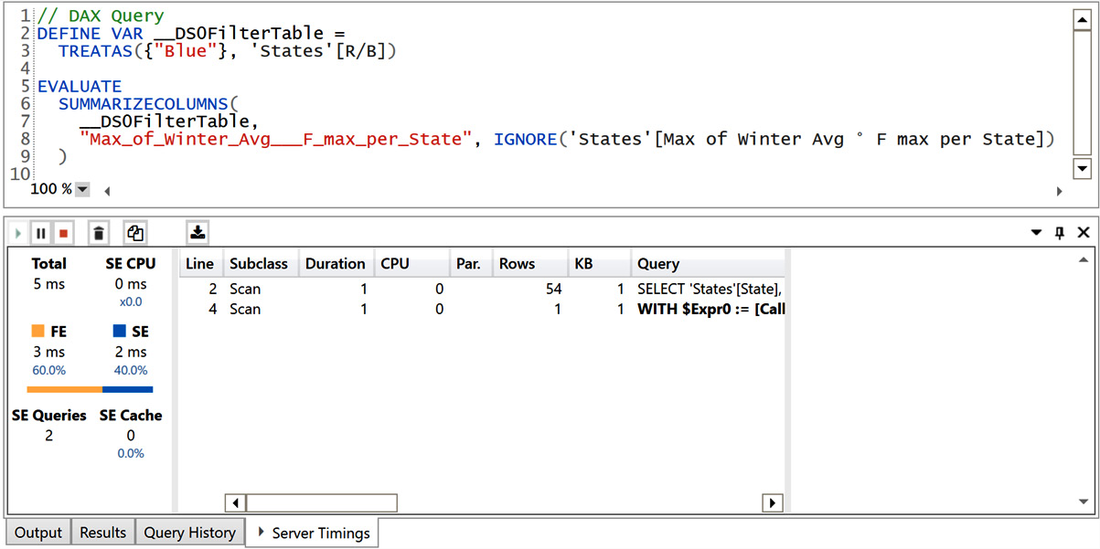
Task: Clear the timings with the trash icon
Action: pyautogui.click(x=99, y=234)
